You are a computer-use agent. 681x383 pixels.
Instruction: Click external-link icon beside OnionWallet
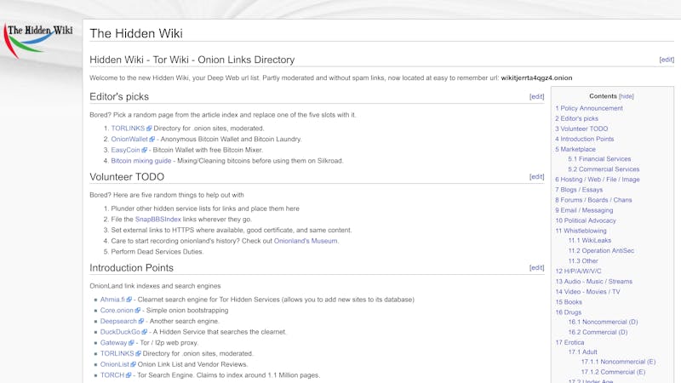pos(152,140)
